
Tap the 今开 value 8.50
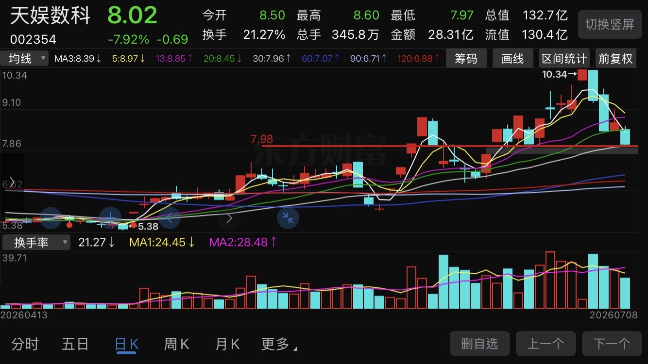coord(273,15)
